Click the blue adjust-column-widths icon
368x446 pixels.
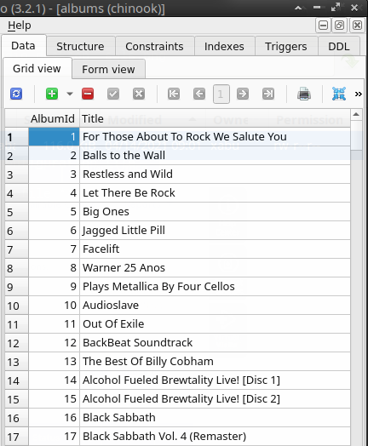339,94
